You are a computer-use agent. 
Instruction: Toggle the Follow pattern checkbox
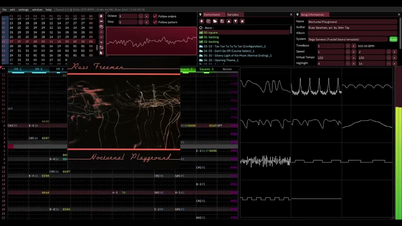click(155, 22)
